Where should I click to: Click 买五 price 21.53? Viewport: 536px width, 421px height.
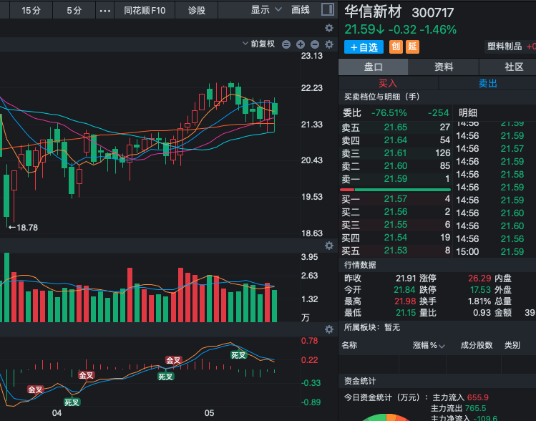coord(396,251)
